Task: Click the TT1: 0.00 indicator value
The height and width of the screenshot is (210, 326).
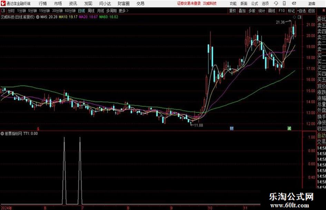Action: click(x=31, y=133)
